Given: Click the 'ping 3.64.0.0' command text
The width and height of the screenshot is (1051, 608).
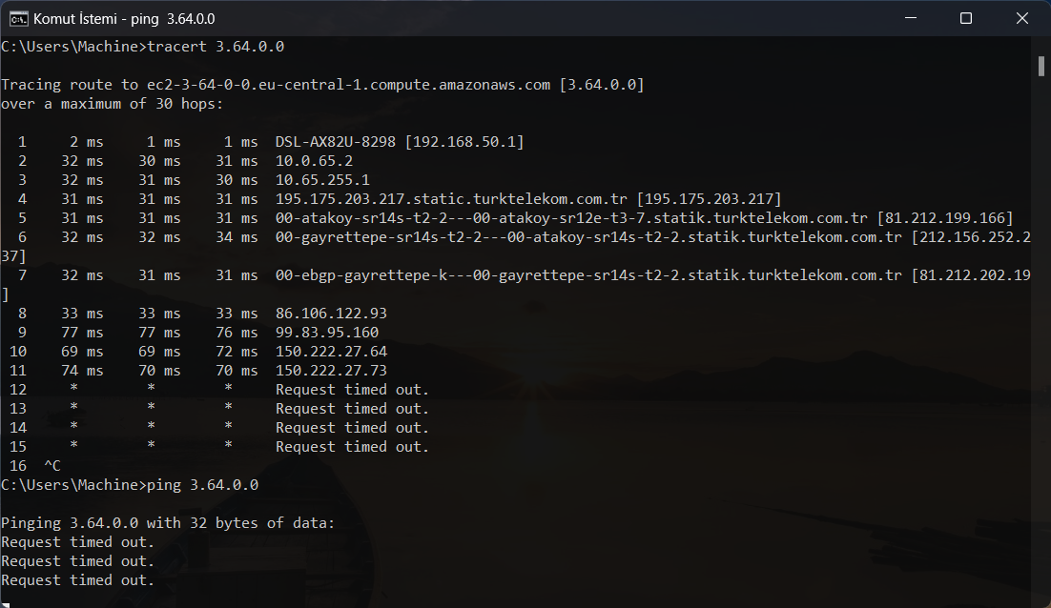Looking at the screenshot, I should (203, 485).
